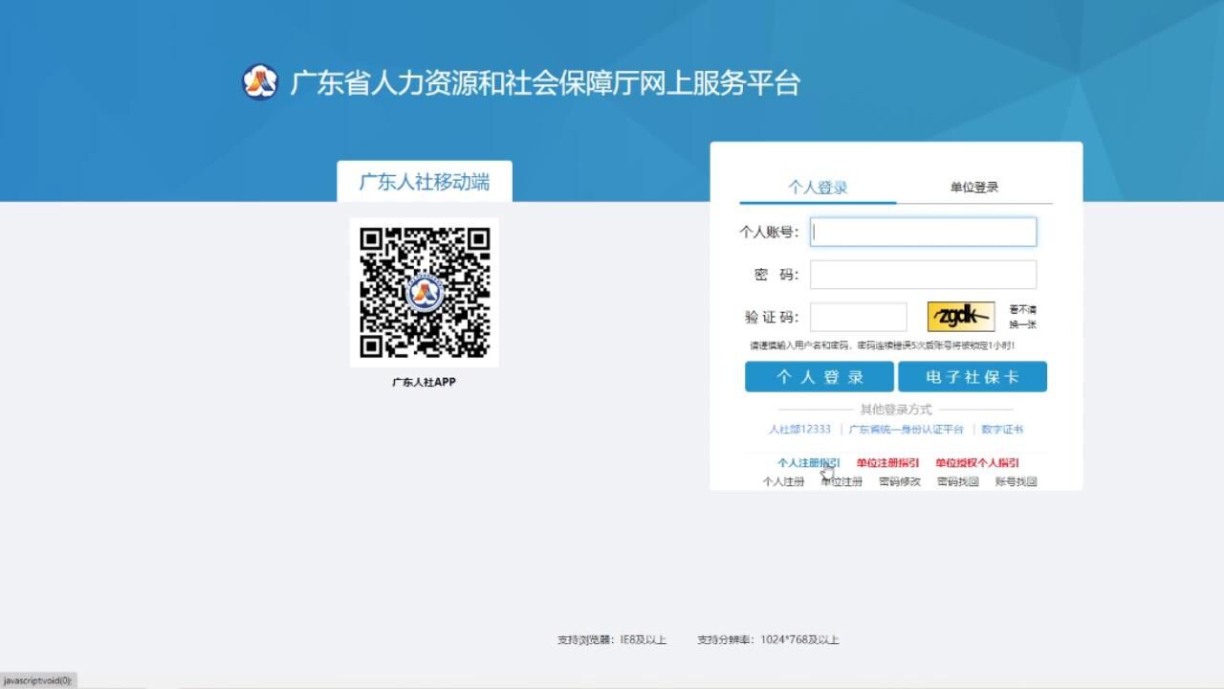
Task: Switch to the 个人登录 tab
Action: [820, 187]
